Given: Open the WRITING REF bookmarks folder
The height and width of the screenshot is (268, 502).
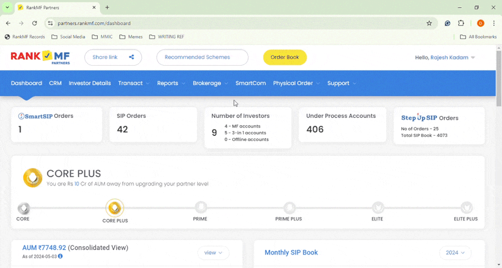Looking at the screenshot, I should (x=167, y=37).
